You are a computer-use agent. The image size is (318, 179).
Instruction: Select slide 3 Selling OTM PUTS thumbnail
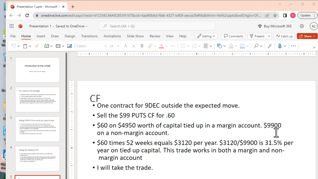pyautogui.click(x=37, y=129)
